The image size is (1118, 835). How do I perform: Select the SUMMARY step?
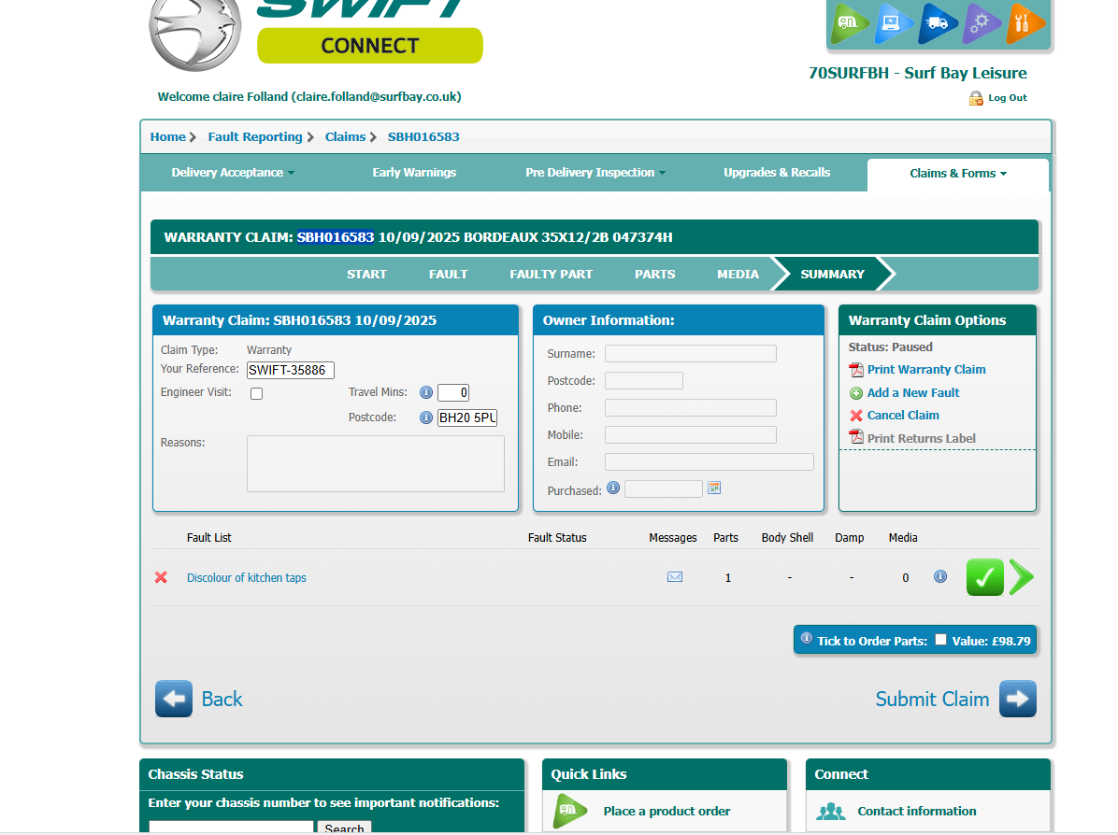(832, 275)
